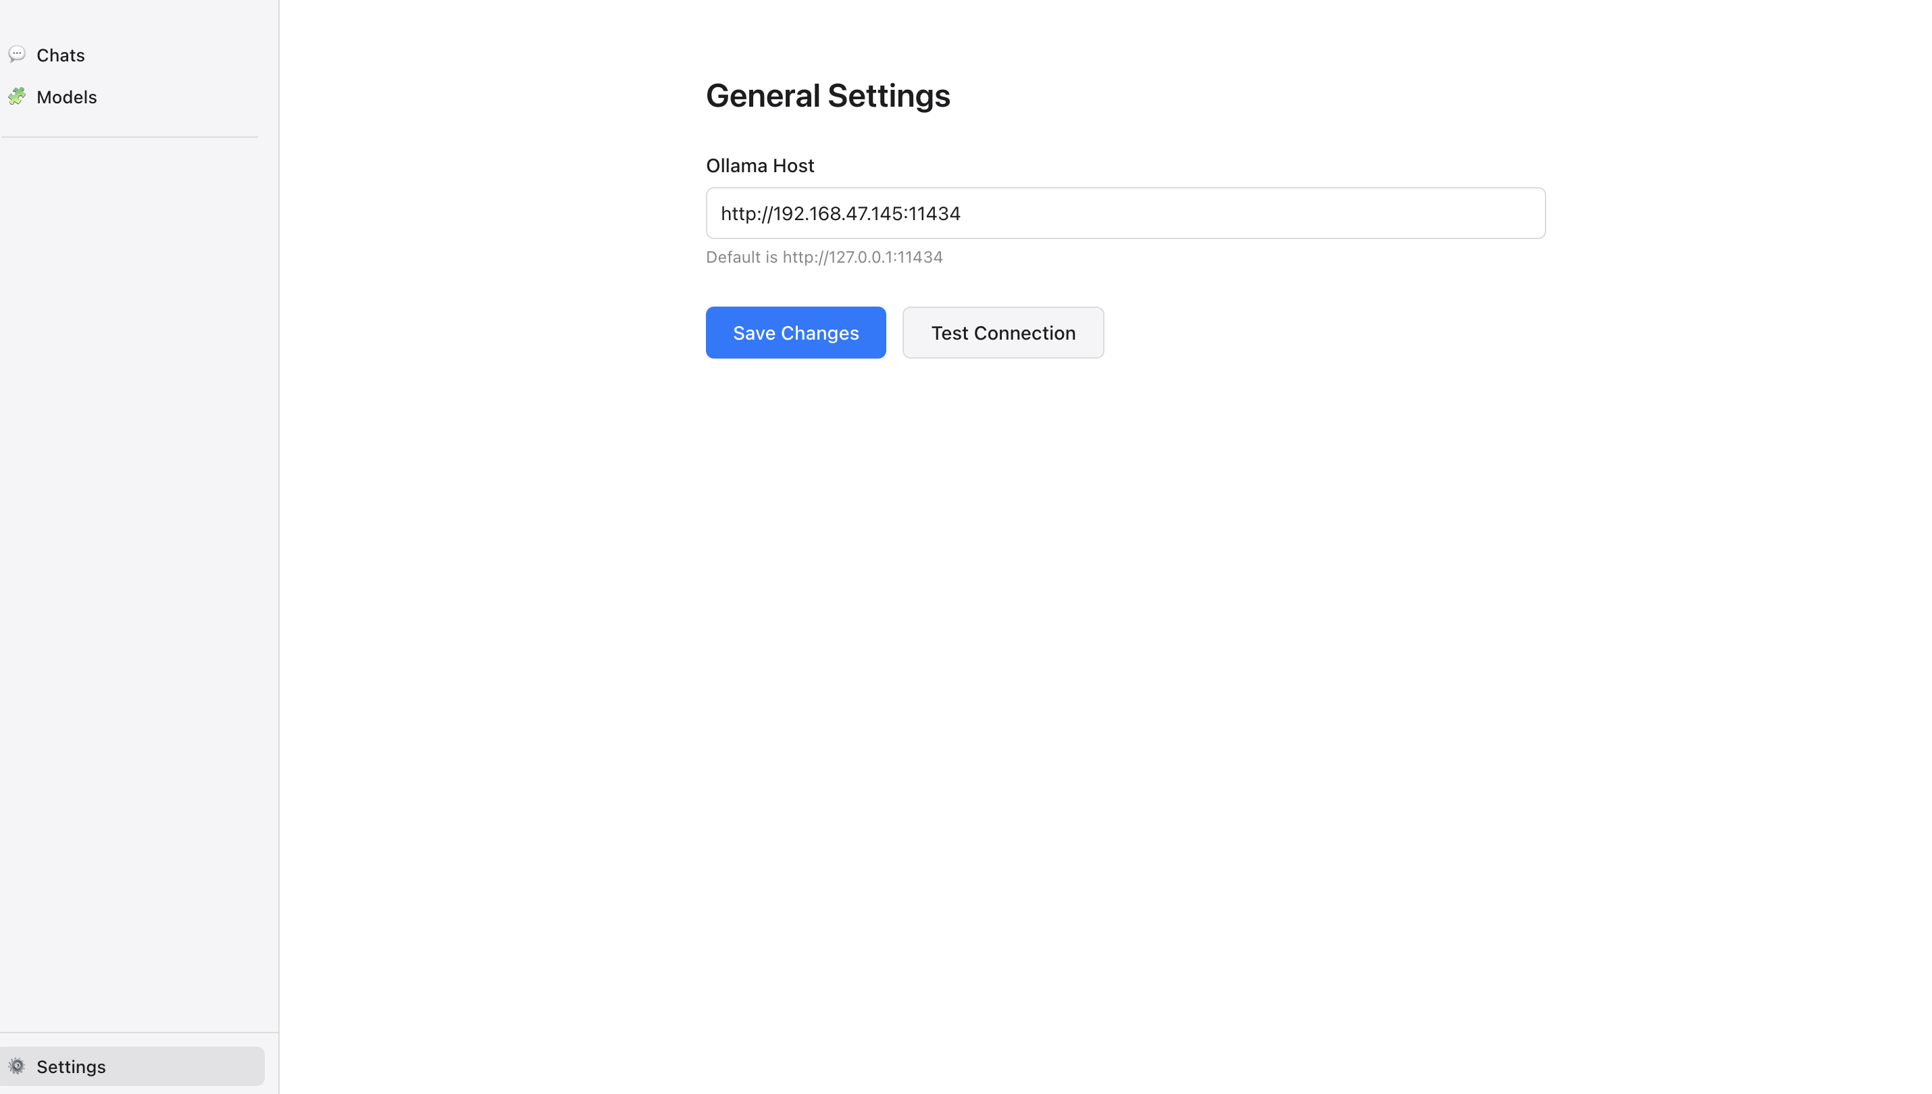Open the Chats section label
The image size is (1932, 1094).
[x=60, y=55]
